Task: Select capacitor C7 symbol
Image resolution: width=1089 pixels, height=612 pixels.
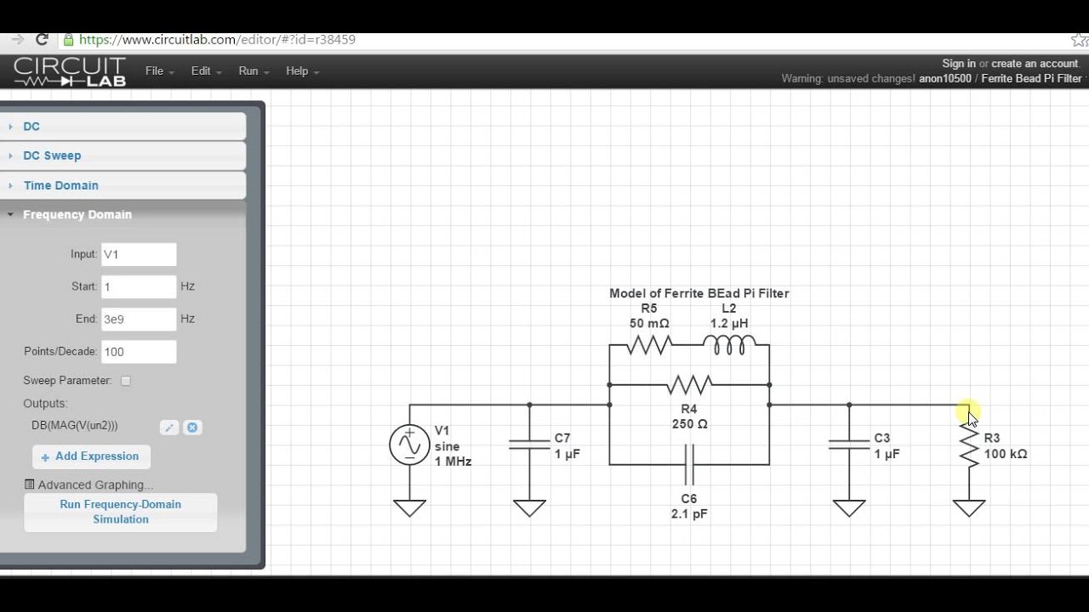Action: [529, 445]
